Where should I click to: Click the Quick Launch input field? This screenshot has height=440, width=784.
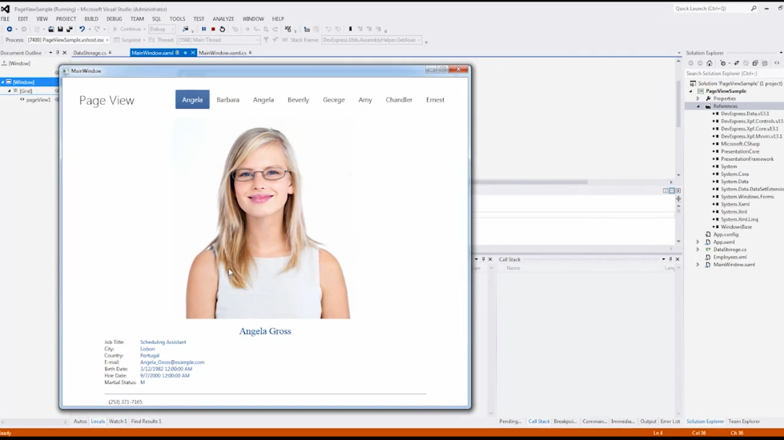(x=711, y=9)
